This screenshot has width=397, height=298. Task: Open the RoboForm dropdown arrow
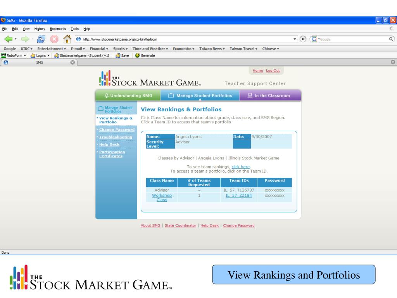[x=25, y=55]
